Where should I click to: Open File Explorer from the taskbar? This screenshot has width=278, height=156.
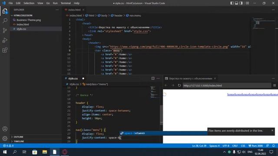coord(45,152)
